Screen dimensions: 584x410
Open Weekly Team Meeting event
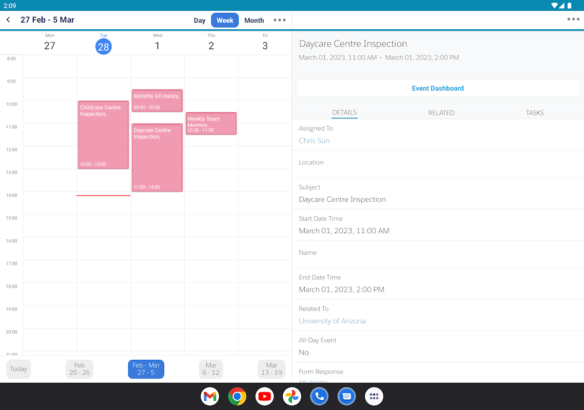211,124
